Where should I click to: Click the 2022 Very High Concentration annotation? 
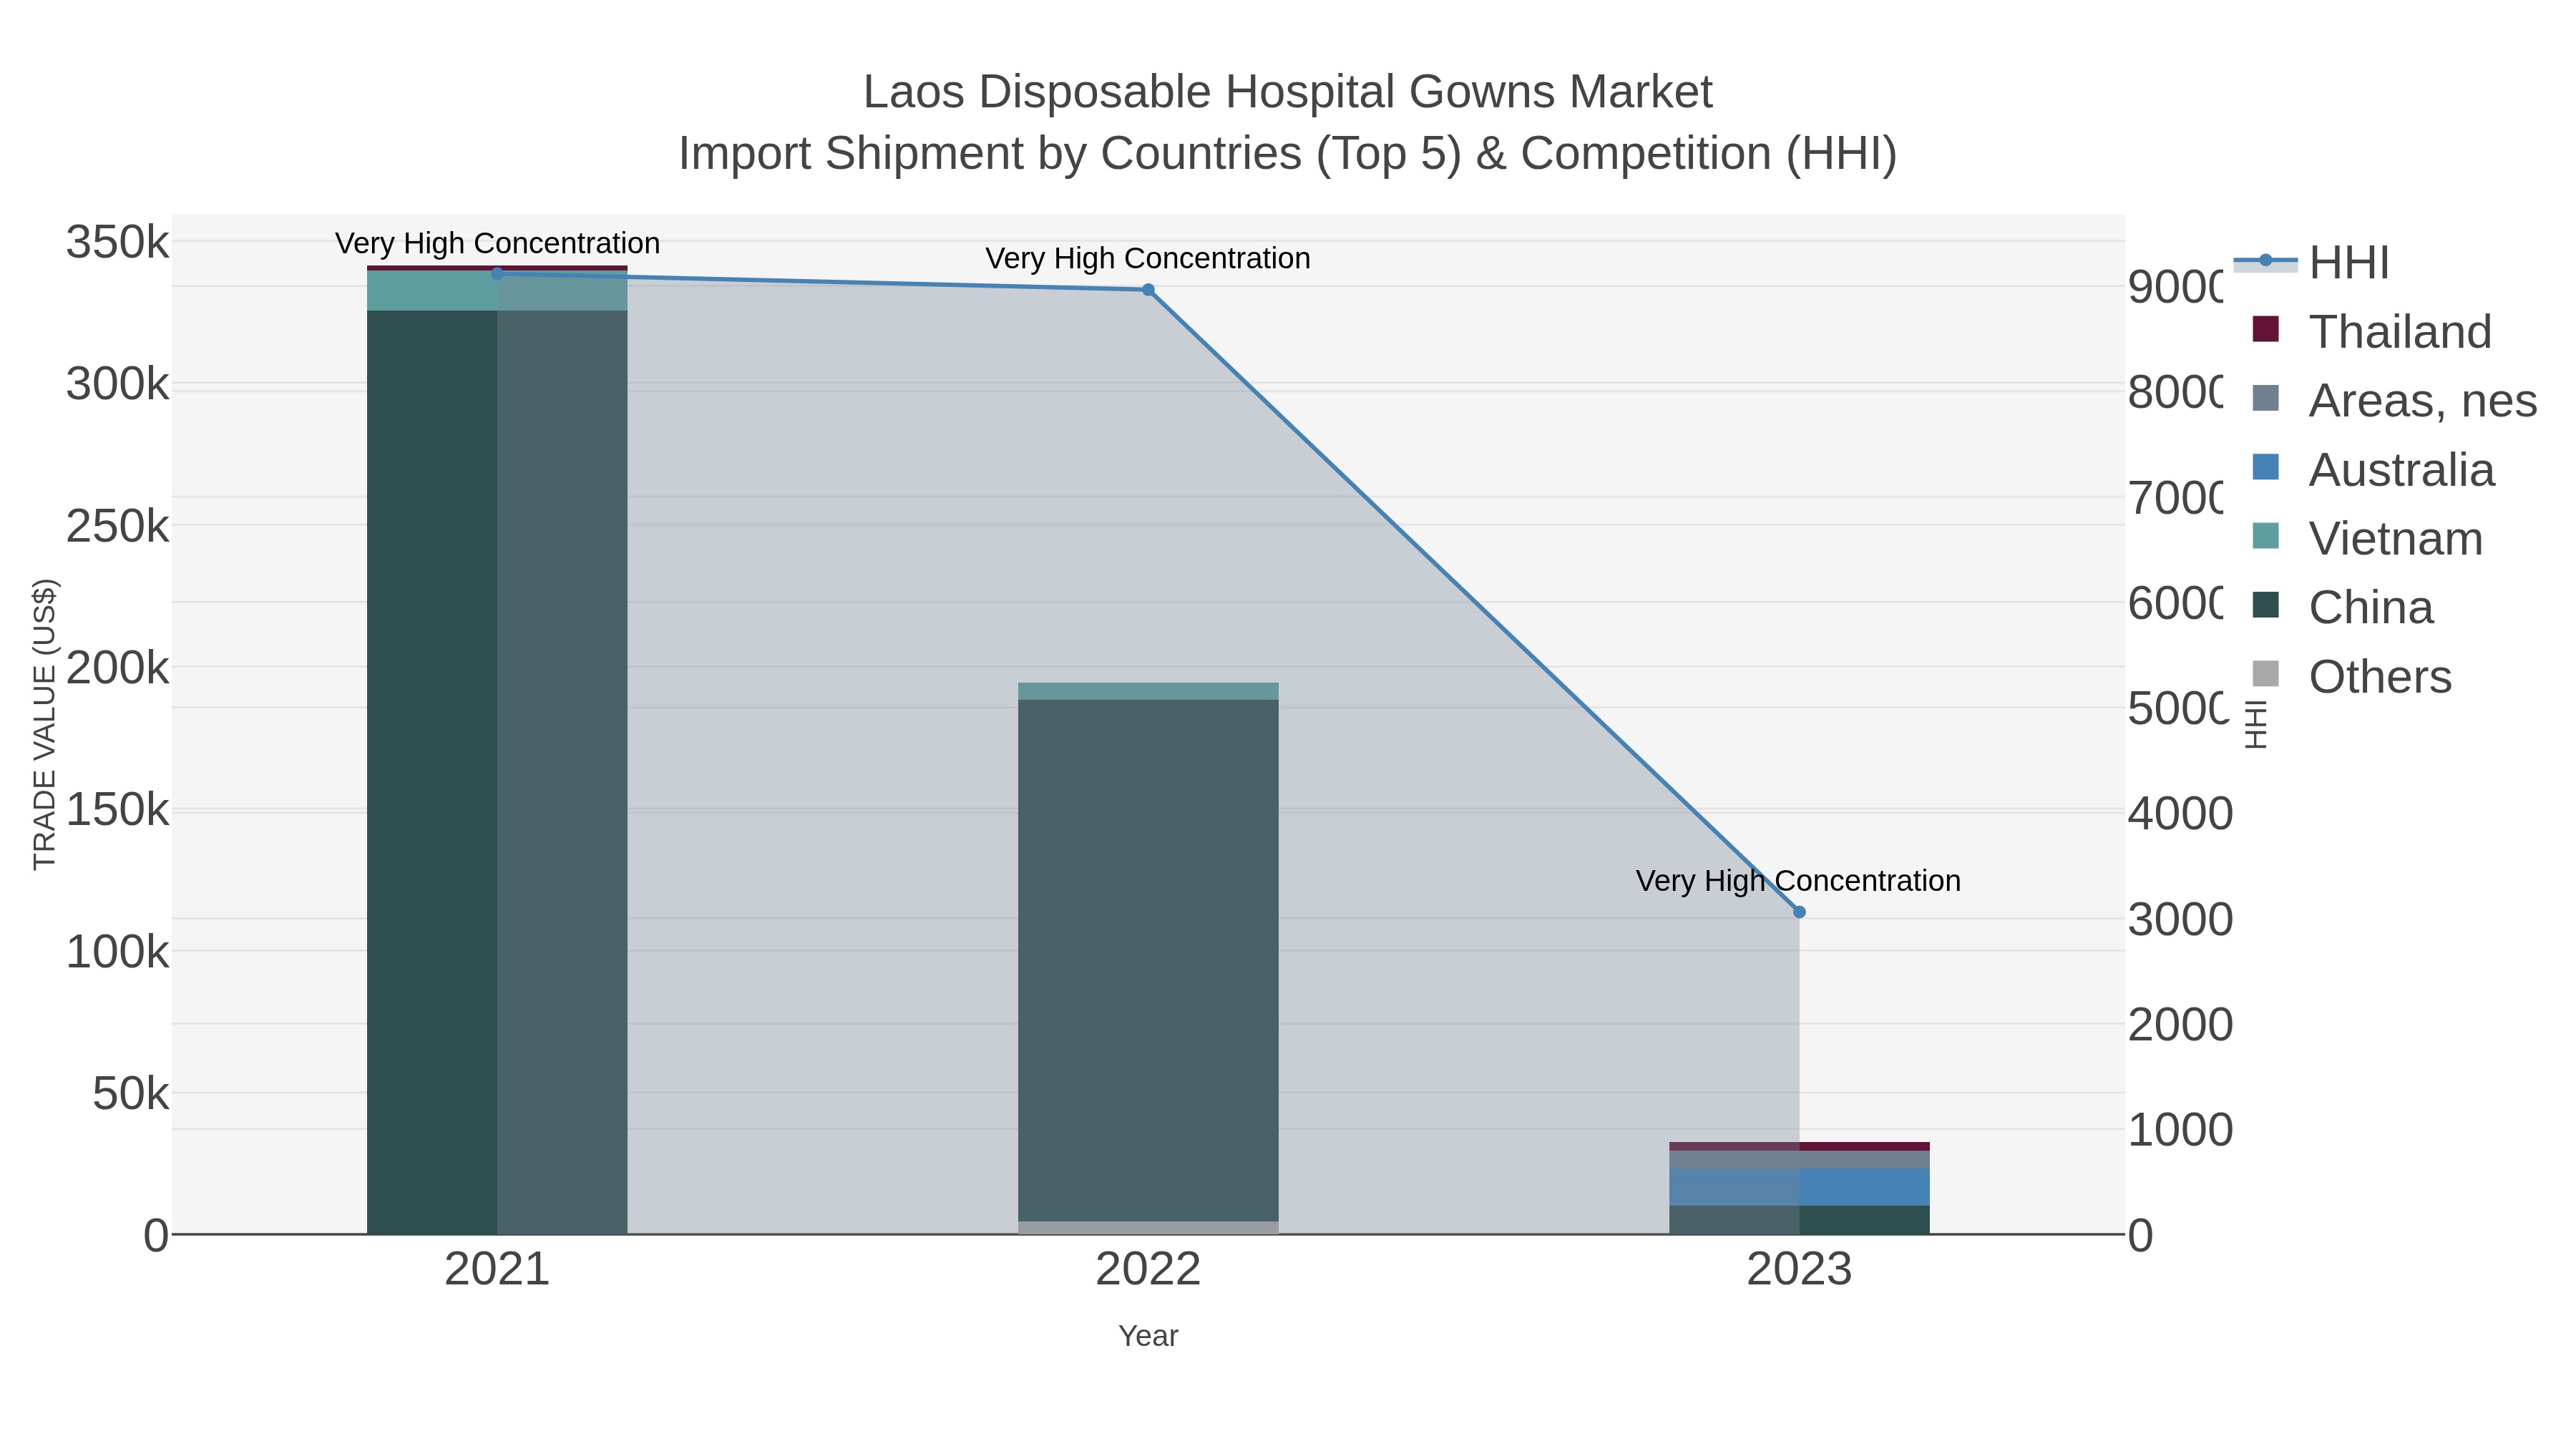[1148, 259]
